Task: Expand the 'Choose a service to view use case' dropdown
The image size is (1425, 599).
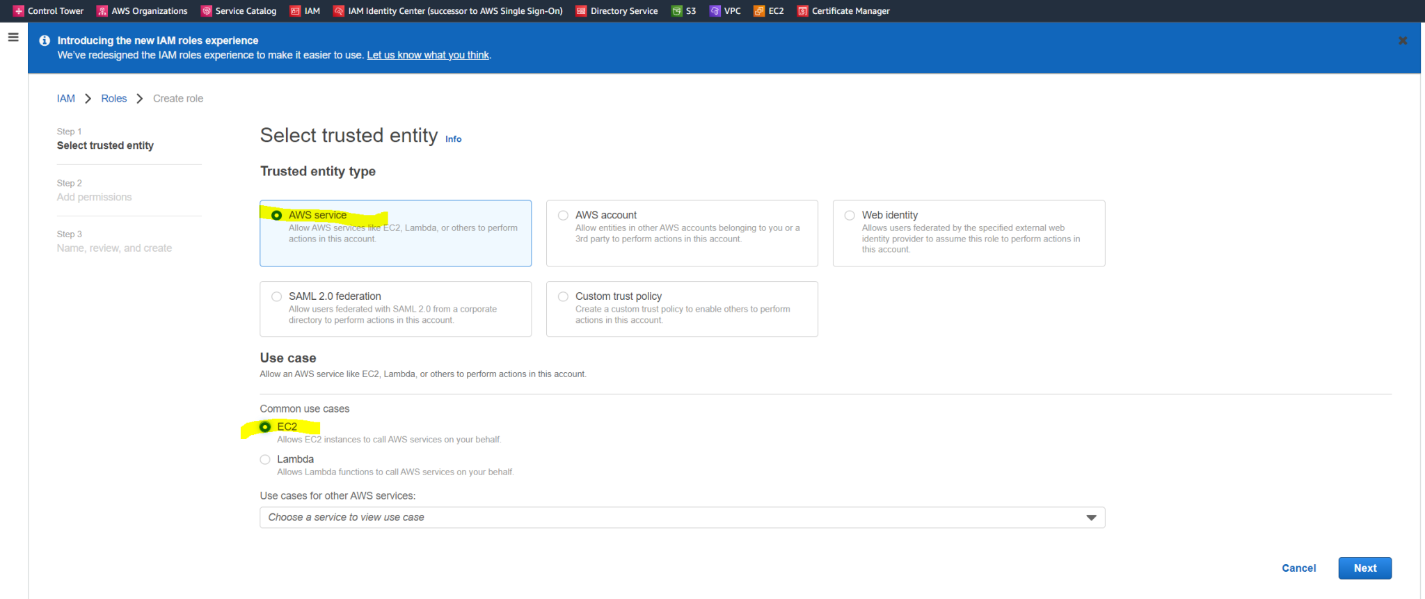Action: (682, 518)
